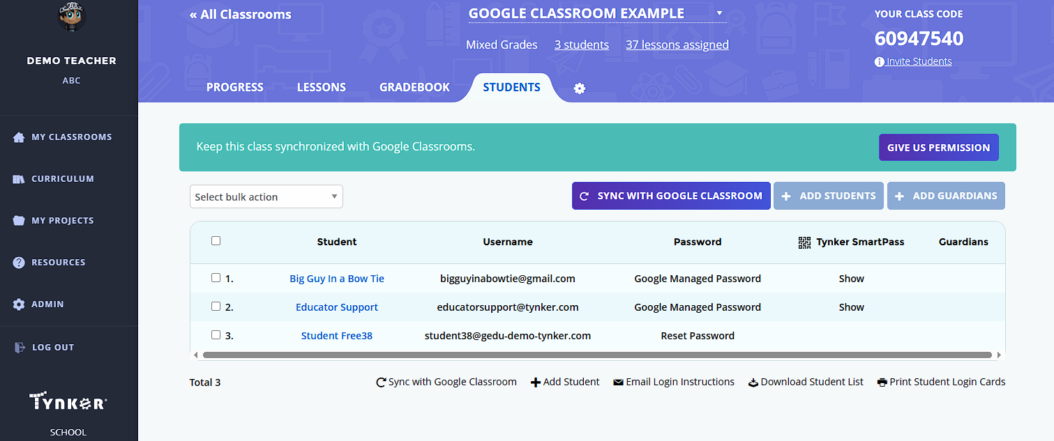Click the gear icon beside Admin
This screenshot has height=441, width=1054.
tap(19, 304)
